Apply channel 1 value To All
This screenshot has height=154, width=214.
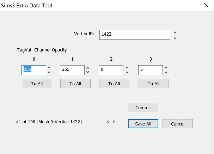(75, 84)
